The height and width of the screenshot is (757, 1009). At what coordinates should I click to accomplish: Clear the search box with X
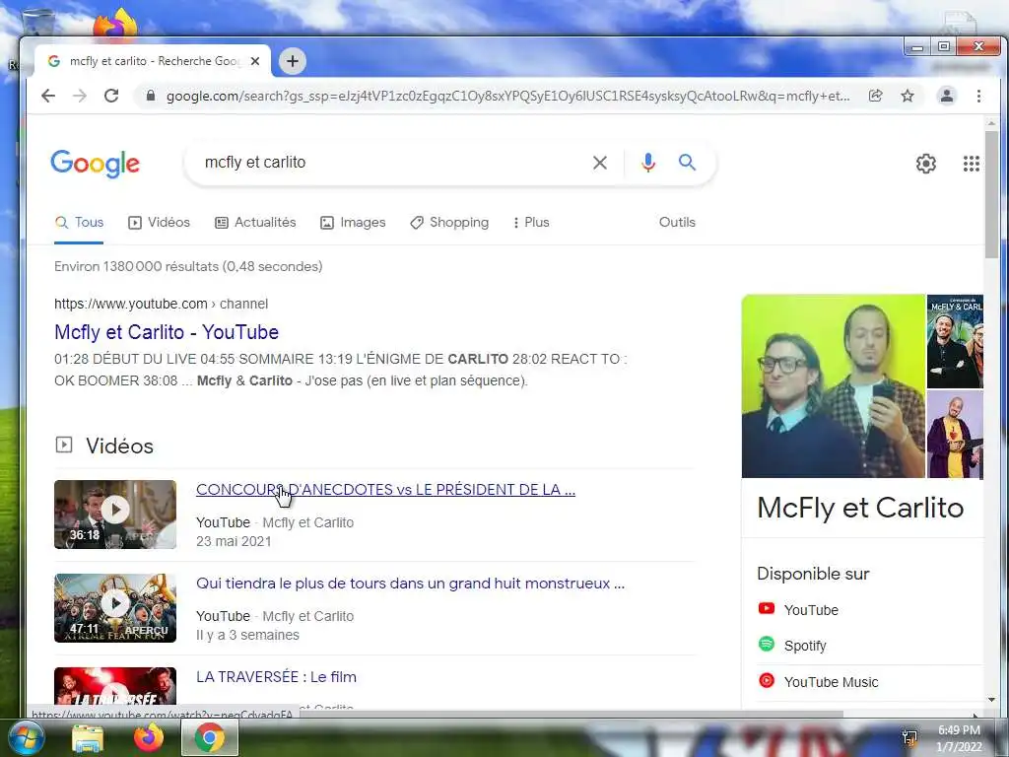(x=600, y=163)
